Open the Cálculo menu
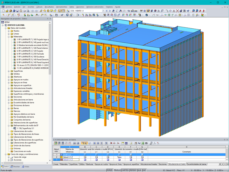The image size is (229, 172). pos(39,7)
